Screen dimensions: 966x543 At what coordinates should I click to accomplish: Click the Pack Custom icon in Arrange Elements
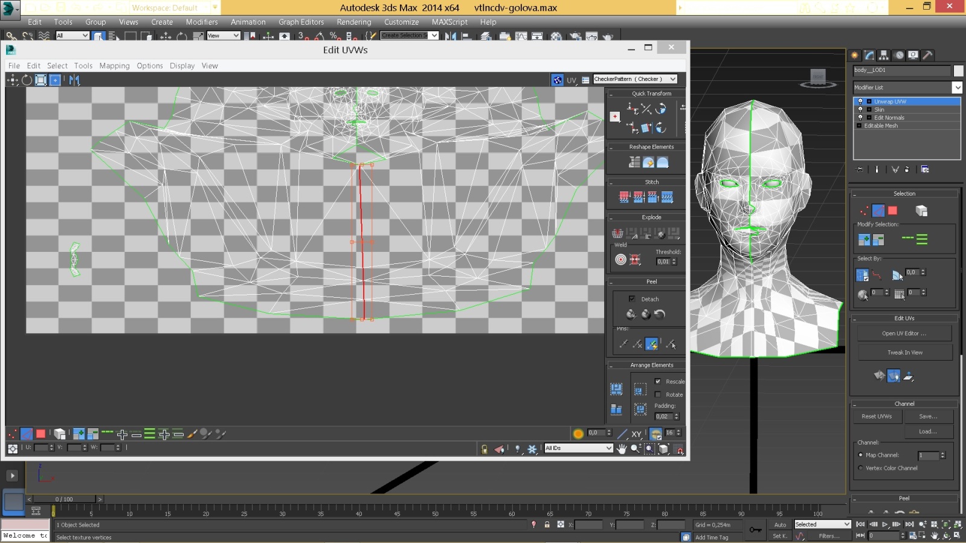tap(616, 388)
